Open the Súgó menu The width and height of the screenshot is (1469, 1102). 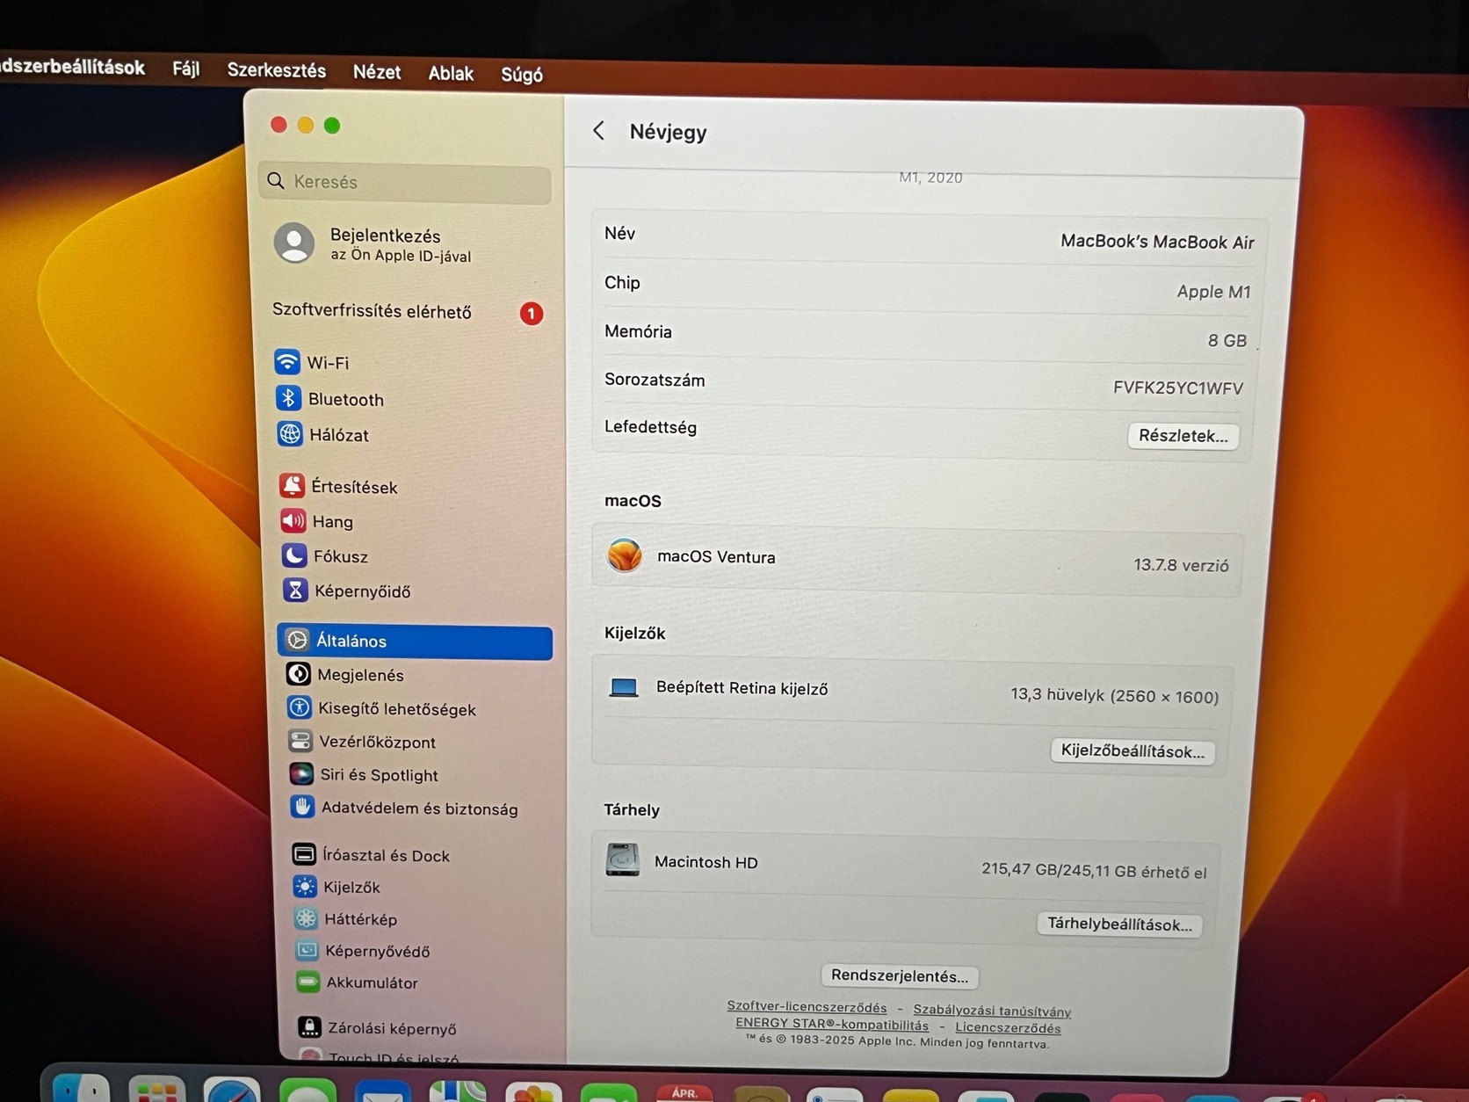522,75
